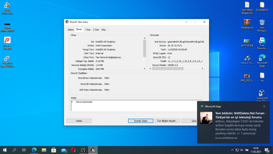
Task: Click DirectX Tanı Aracı taskbar icon
Action: 93,150
